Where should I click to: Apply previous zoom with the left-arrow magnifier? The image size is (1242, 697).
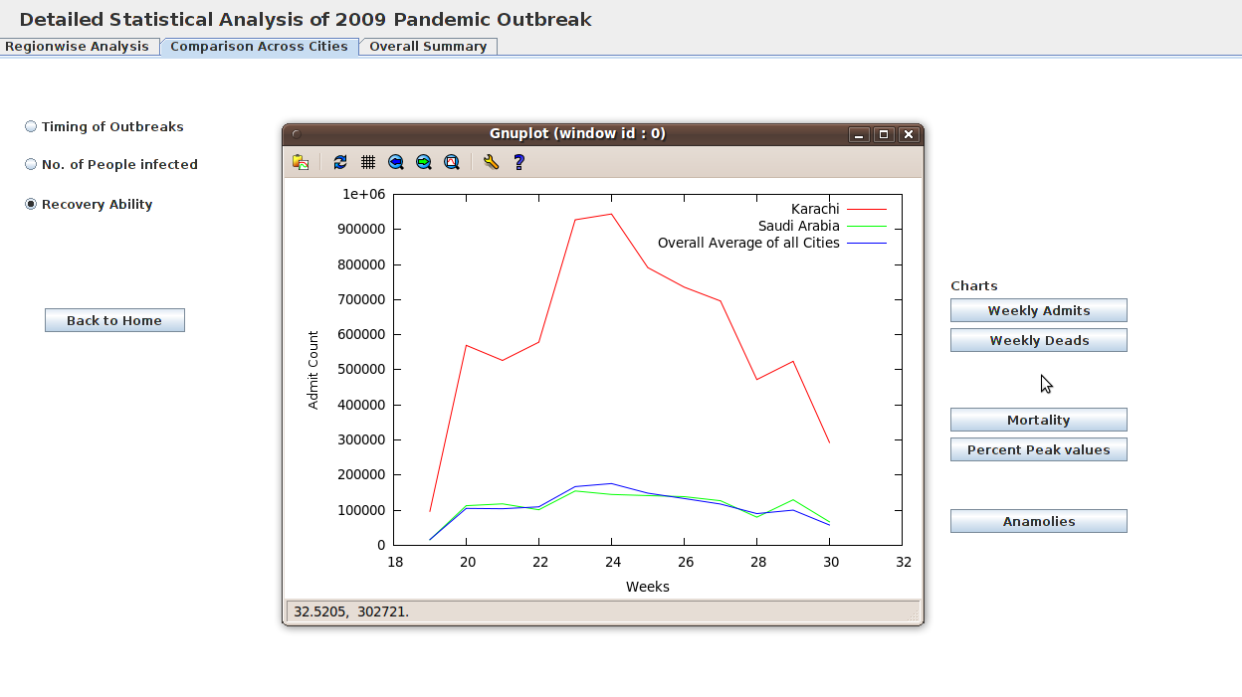(396, 162)
